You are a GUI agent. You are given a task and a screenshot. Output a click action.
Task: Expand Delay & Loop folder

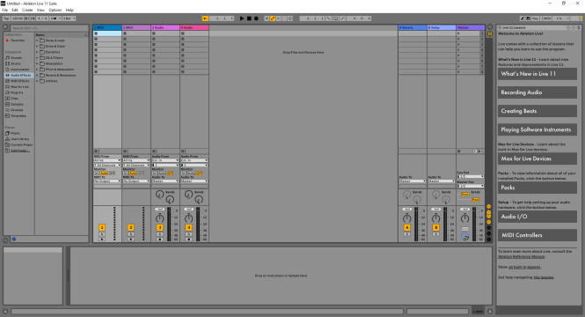37,41
